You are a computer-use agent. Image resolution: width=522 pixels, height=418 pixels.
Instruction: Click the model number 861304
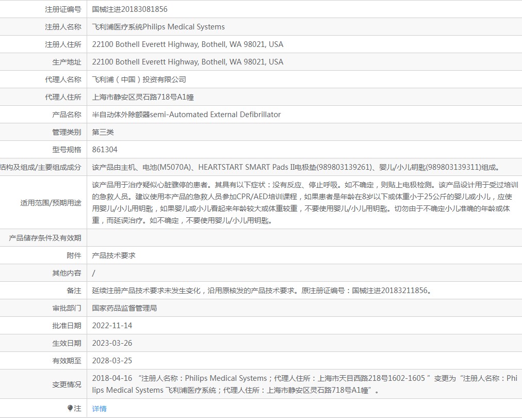[105, 150]
